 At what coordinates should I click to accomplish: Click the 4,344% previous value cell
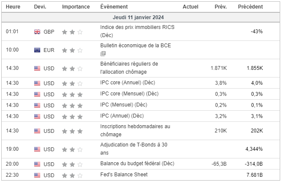[254, 149]
